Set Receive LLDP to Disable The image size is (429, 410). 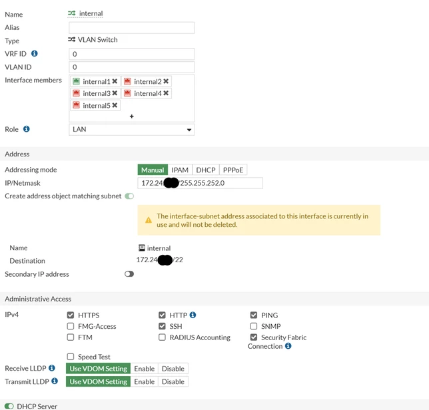(173, 369)
